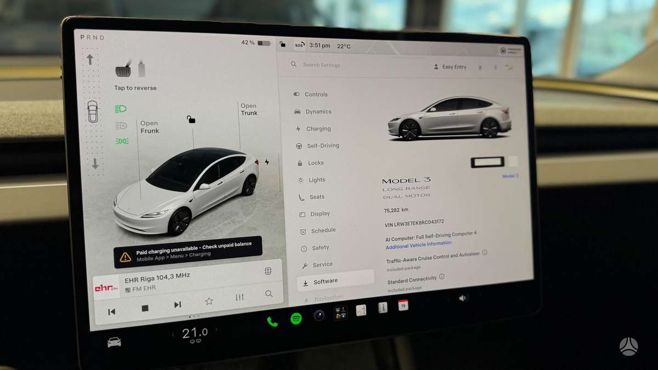Tap the charge port lightning bolt icon
Screen dimensions: 658x370
(x=267, y=162)
